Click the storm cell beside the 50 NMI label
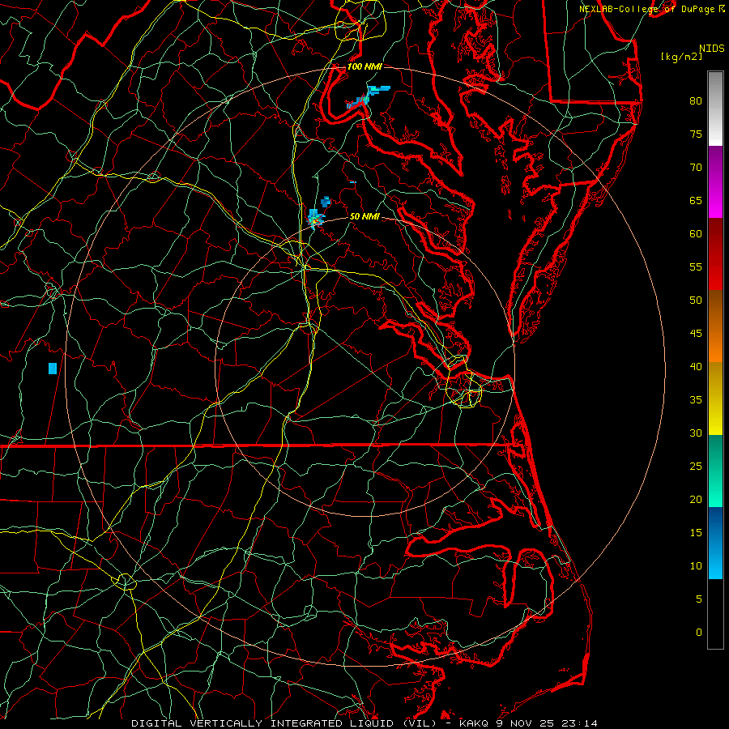 [315, 219]
